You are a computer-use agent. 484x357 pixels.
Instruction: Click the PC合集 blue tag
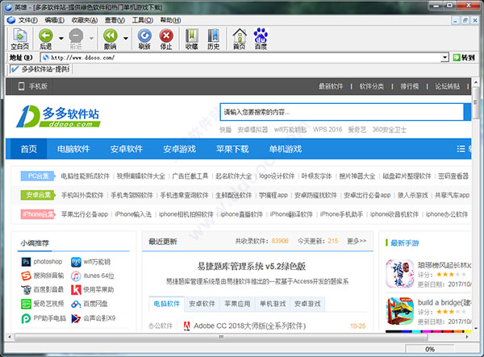click(38, 176)
